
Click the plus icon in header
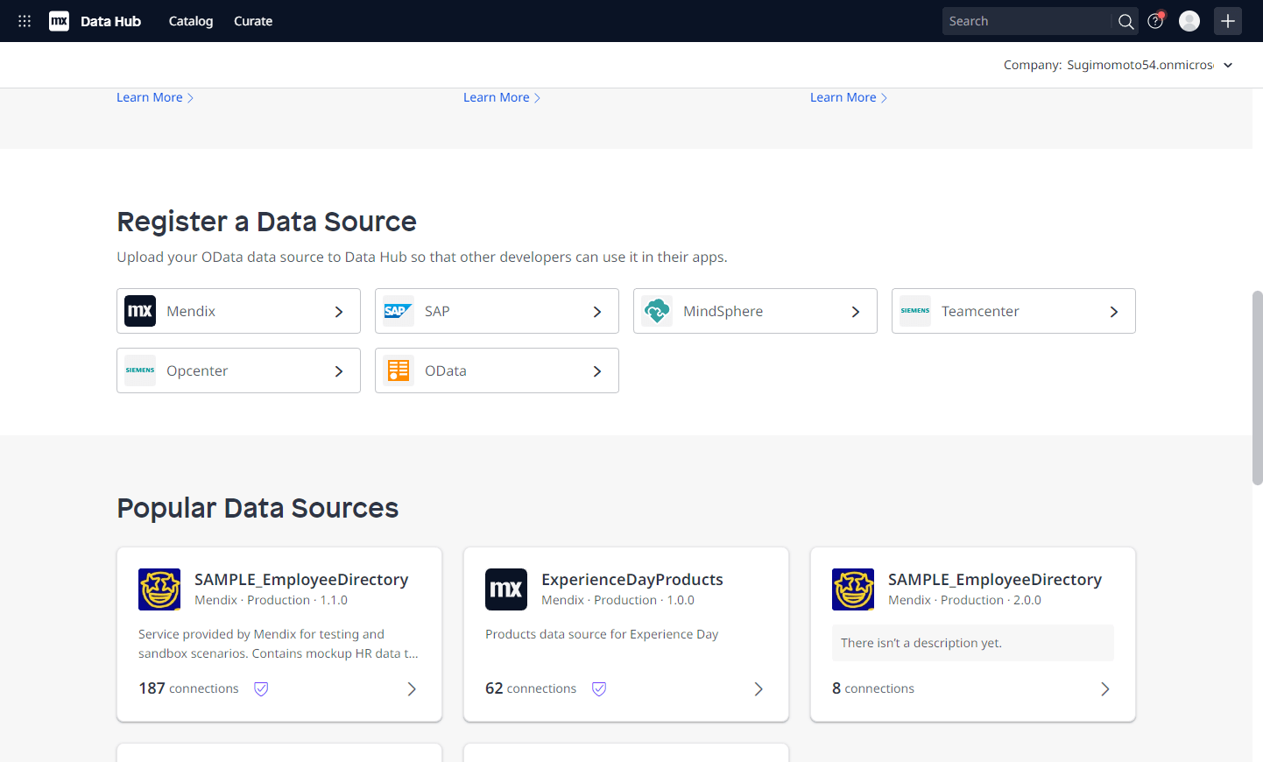(1227, 21)
